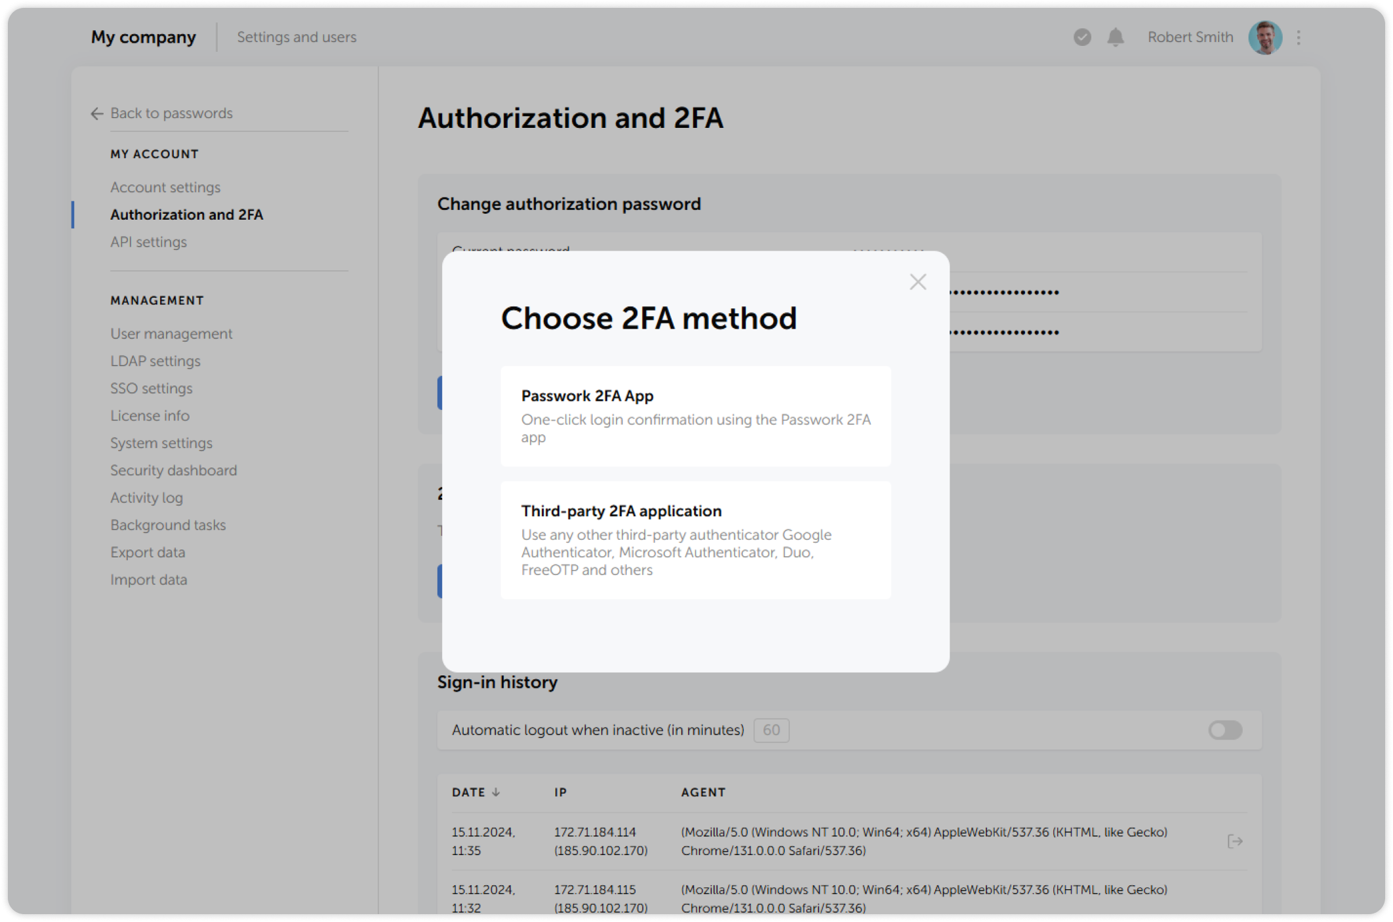The height and width of the screenshot is (922, 1393).
Task: Open SSO settings
Action: coord(151,388)
